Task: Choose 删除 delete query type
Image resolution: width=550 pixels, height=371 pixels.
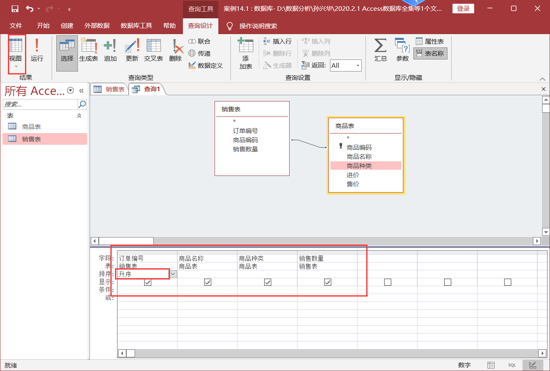Action: [175, 50]
